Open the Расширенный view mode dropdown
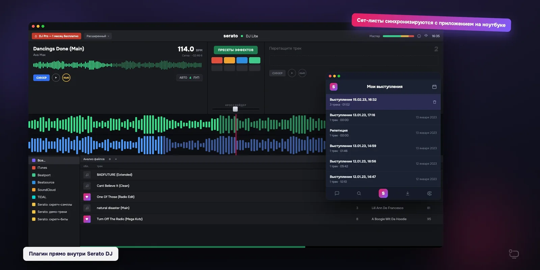 (x=98, y=36)
